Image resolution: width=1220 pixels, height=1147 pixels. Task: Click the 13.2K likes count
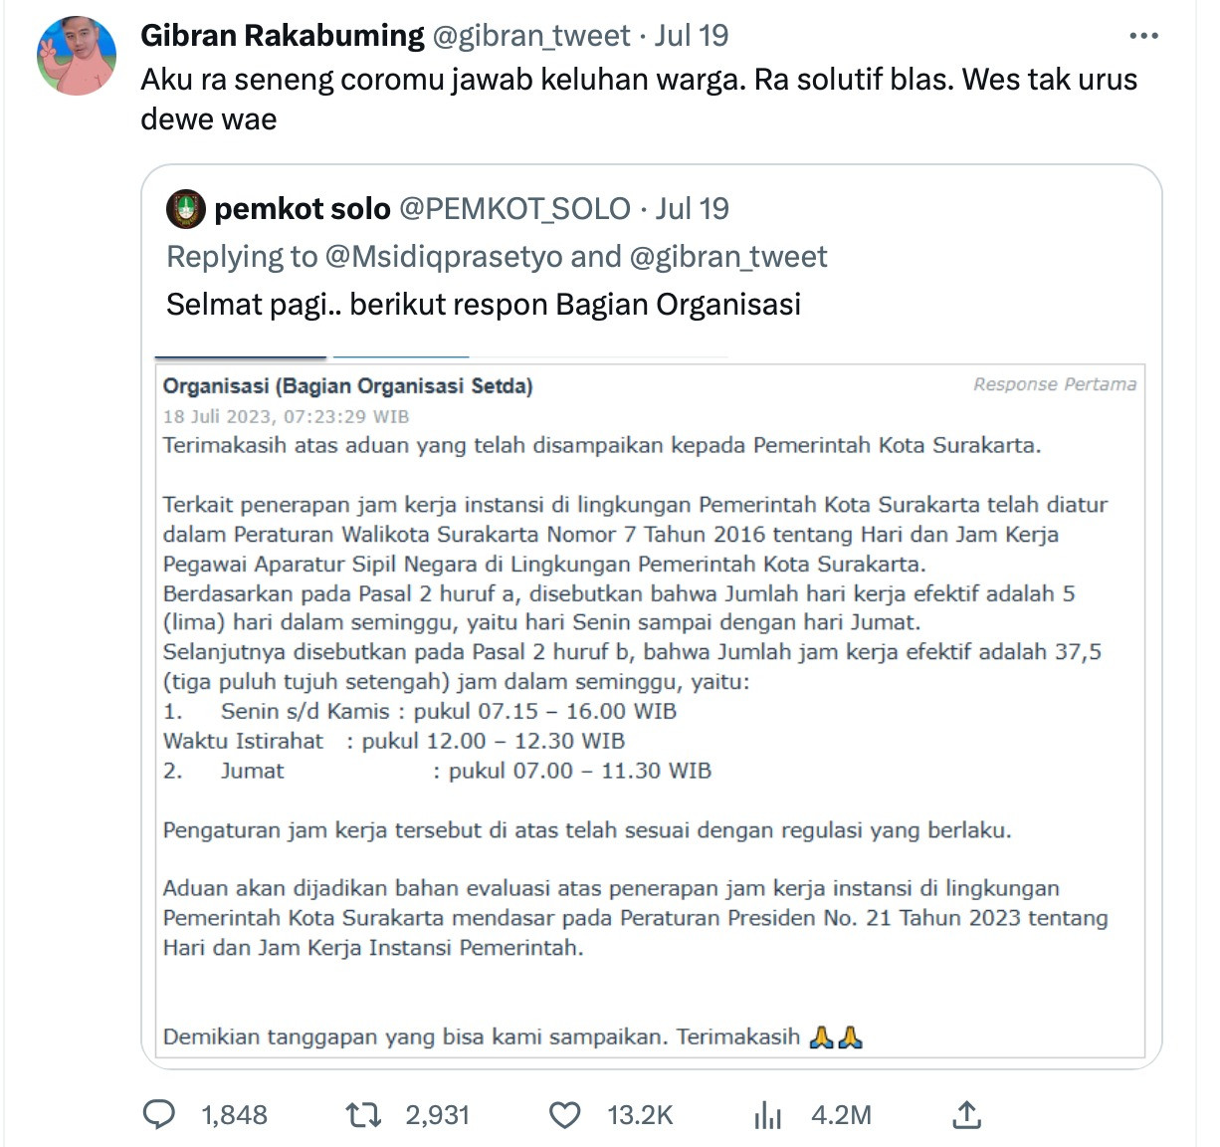640,1115
